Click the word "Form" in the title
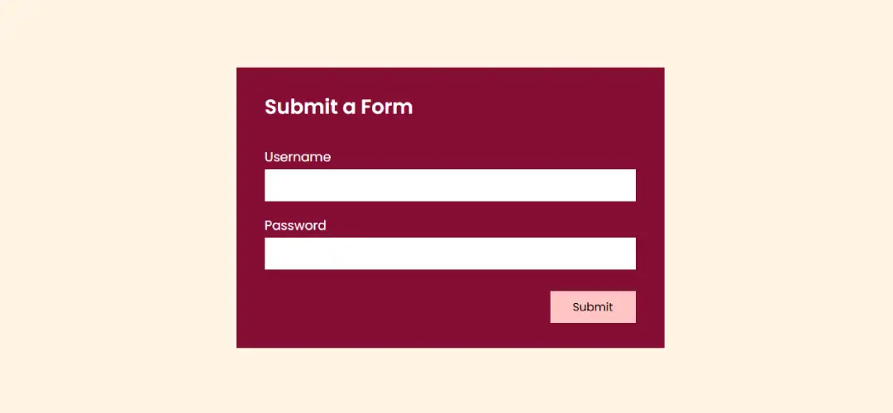This screenshot has width=893, height=413. (x=389, y=107)
